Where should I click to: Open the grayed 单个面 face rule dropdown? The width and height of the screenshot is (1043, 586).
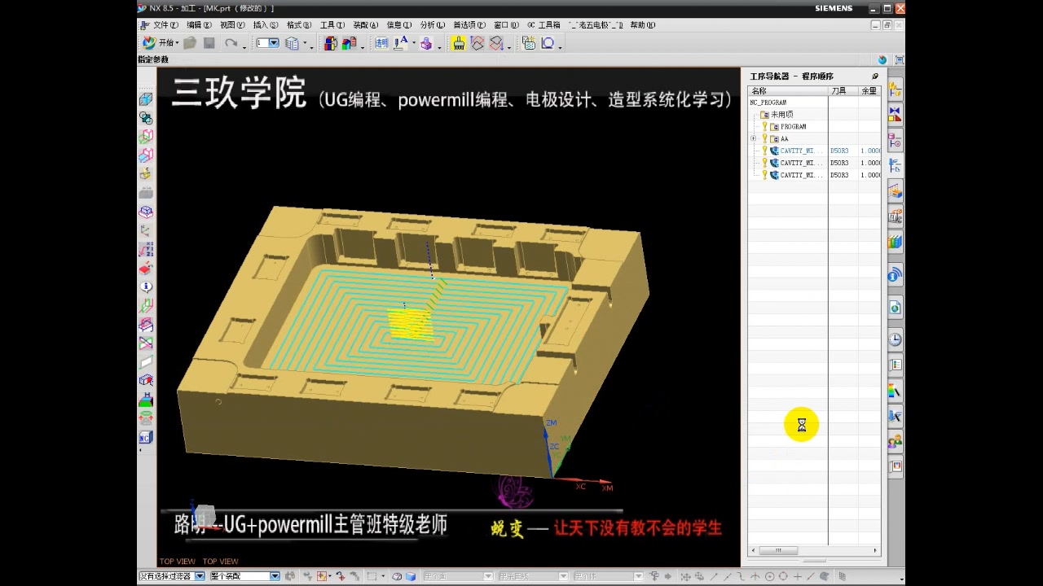[x=458, y=576]
